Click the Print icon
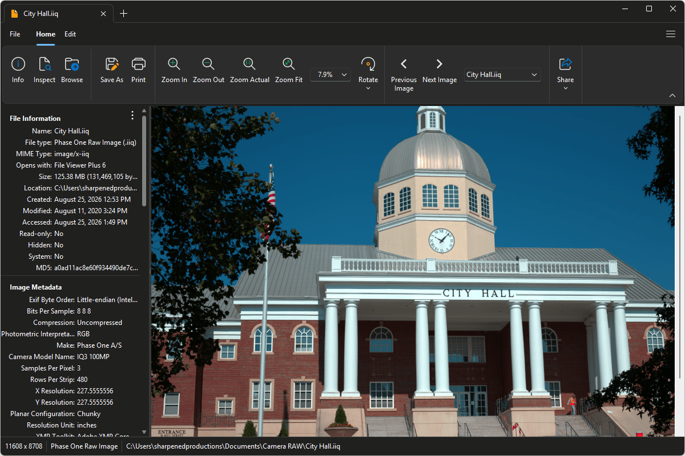 point(138,64)
